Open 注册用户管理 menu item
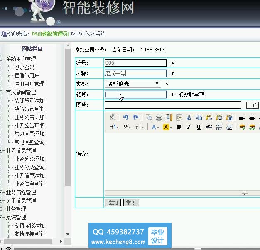The image size is (260, 250). click(x=29, y=84)
